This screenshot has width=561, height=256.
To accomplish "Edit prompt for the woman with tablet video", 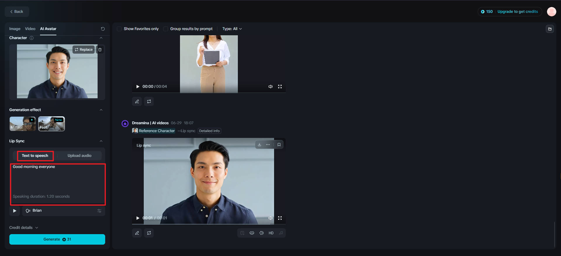I will tap(137, 101).
